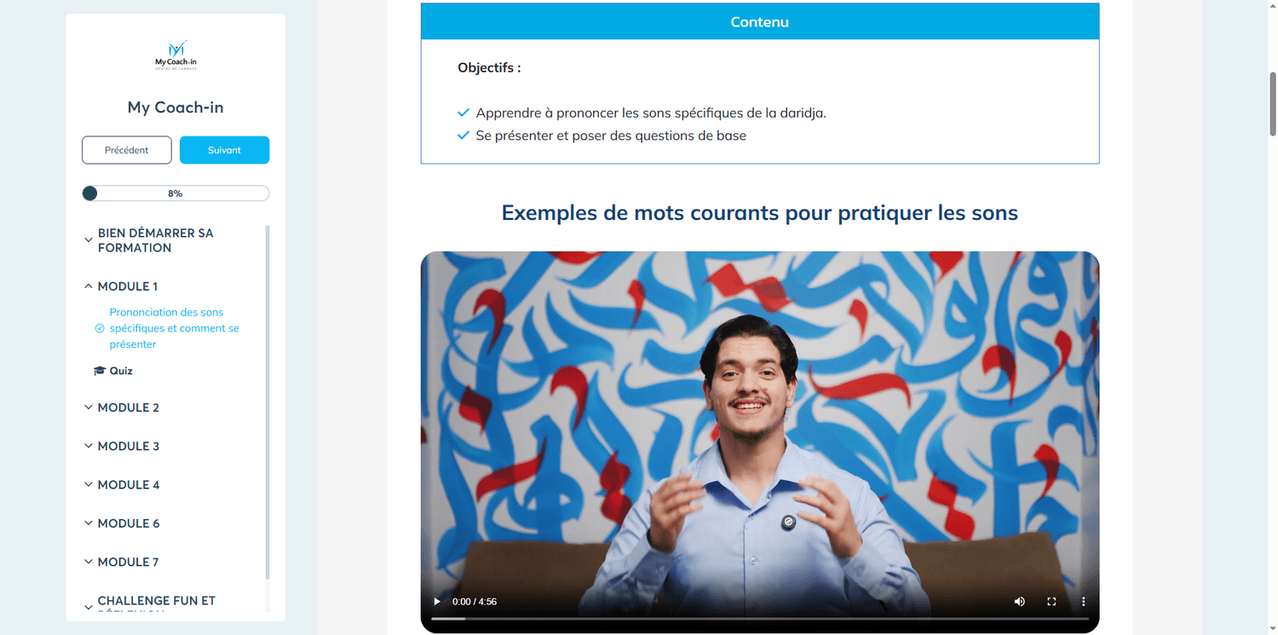Click the Précédent button
This screenshot has width=1278, height=635.
(127, 150)
